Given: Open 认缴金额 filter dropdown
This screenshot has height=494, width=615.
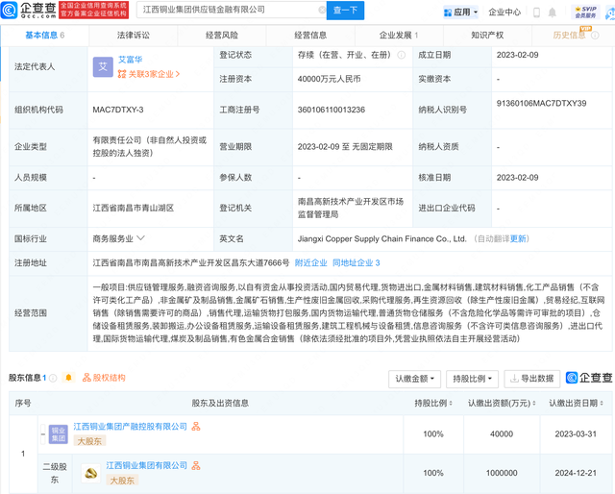Looking at the screenshot, I should (414, 379).
